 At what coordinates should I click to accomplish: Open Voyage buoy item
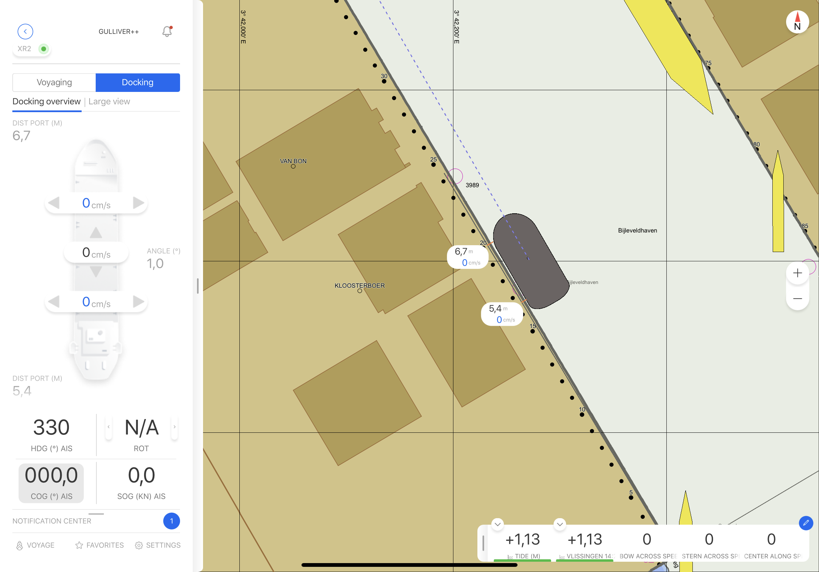[x=35, y=545]
